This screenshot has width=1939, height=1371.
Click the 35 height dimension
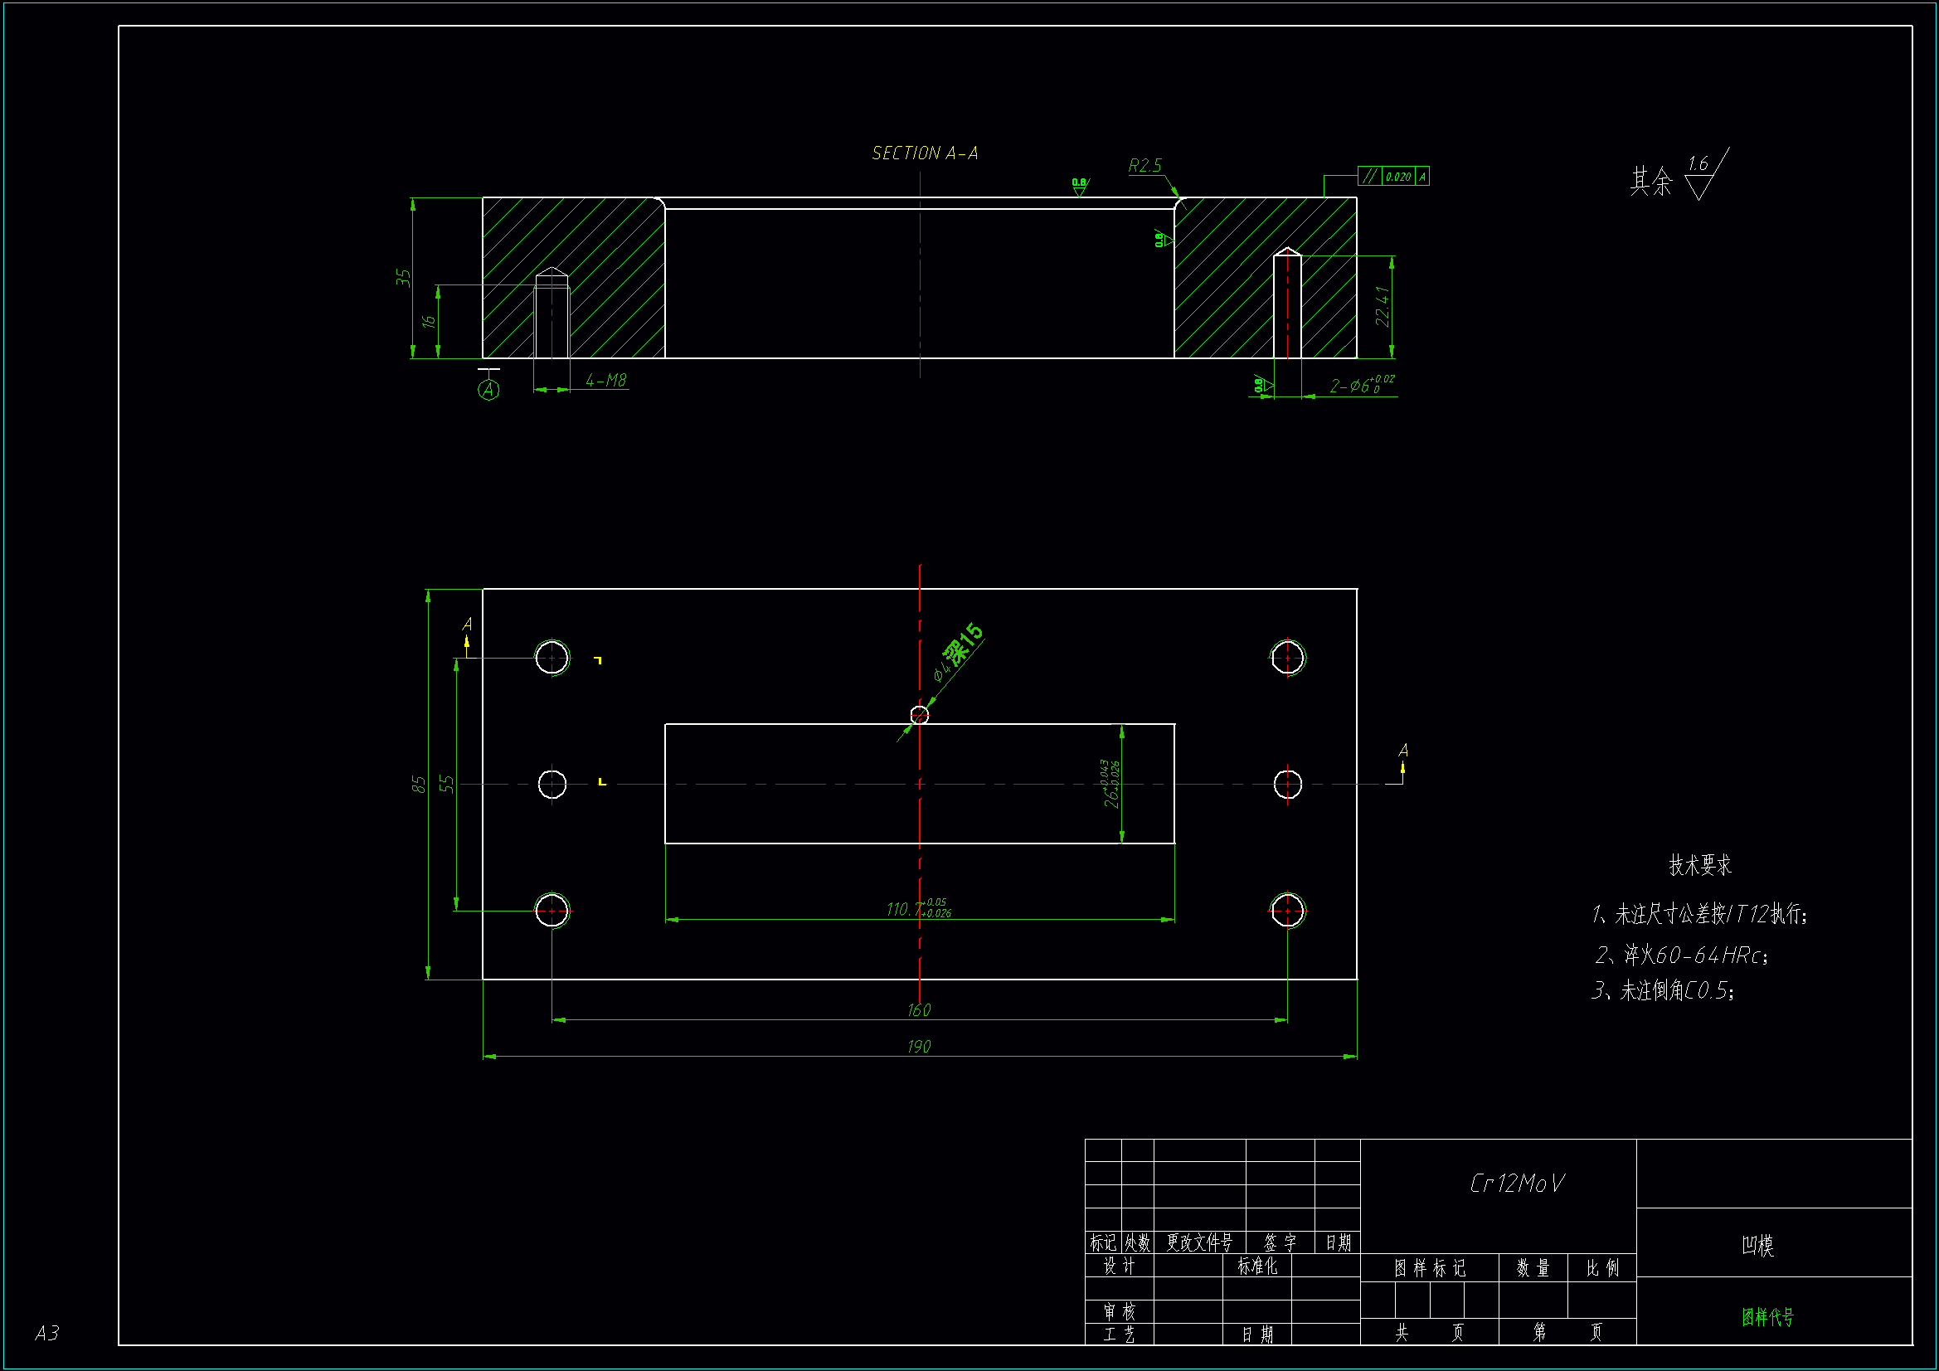[403, 277]
